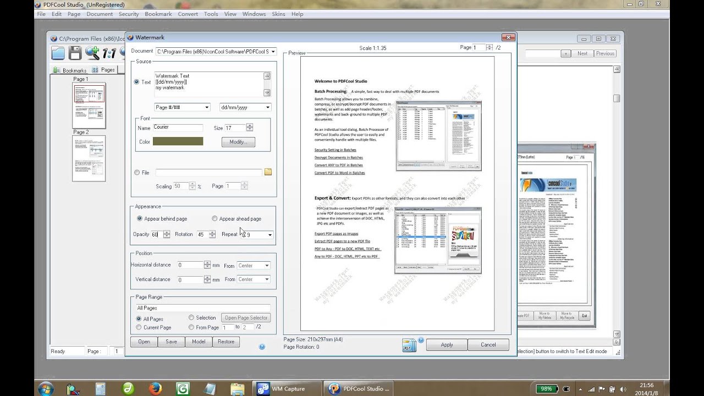Click the blue notebook taskbar icon
The image size is (704, 396).
point(210,389)
